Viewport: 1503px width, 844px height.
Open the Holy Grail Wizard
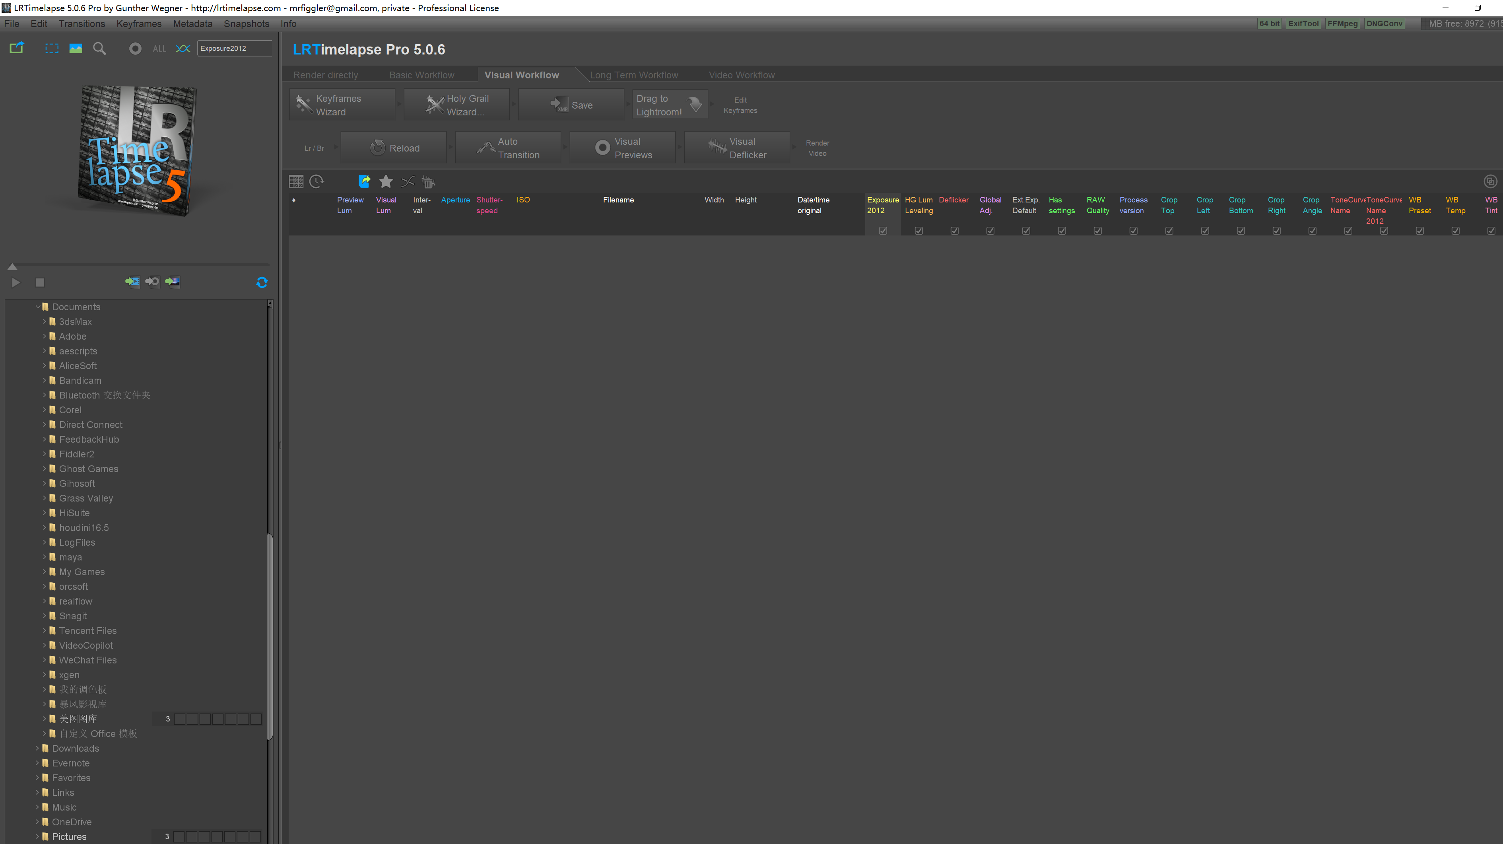[457, 105]
